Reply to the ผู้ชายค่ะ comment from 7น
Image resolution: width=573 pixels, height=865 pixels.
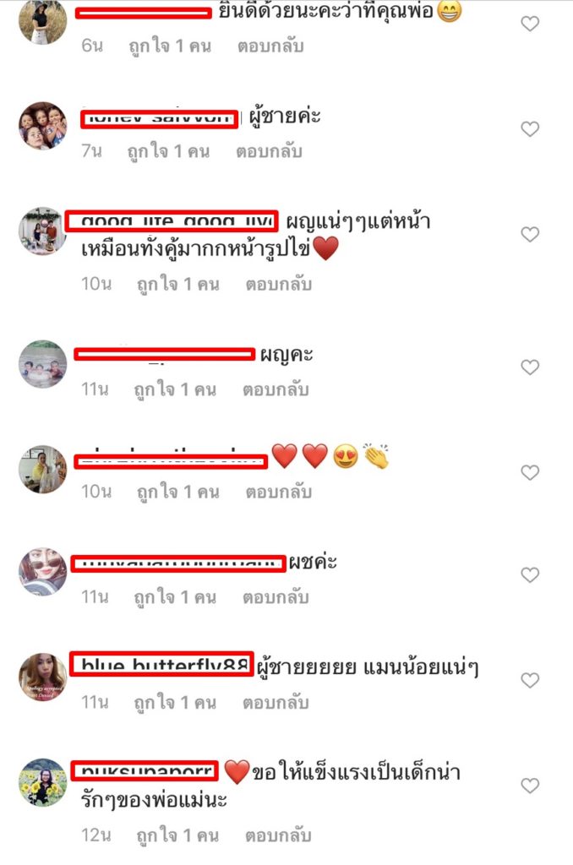(269, 151)
